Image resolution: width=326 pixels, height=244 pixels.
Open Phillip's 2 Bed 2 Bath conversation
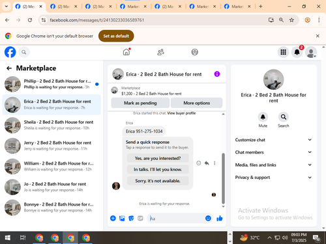pyautogui.click(x=52, y=84)
